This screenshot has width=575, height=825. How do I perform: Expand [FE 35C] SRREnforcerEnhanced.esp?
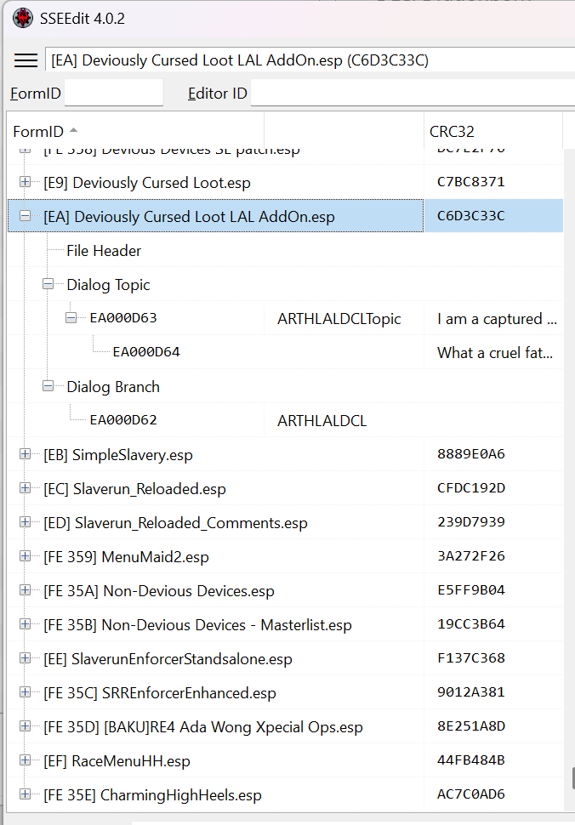(x=25, y=692)
